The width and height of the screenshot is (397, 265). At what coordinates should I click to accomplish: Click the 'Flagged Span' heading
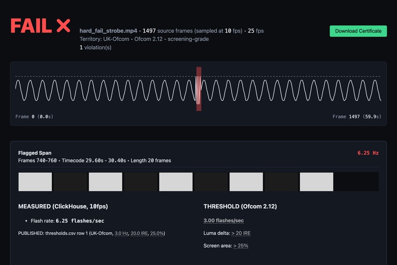click(x=34, y=153)
